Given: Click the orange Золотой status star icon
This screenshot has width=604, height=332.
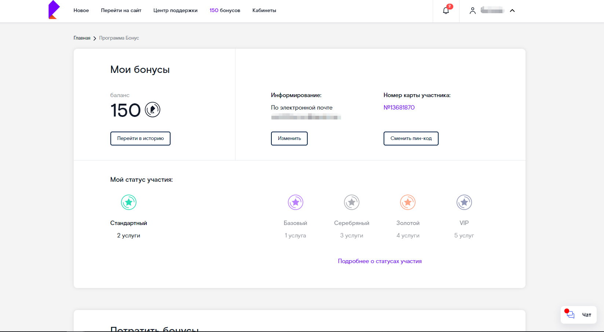Looking at the screenshot, I should point(407,202).
